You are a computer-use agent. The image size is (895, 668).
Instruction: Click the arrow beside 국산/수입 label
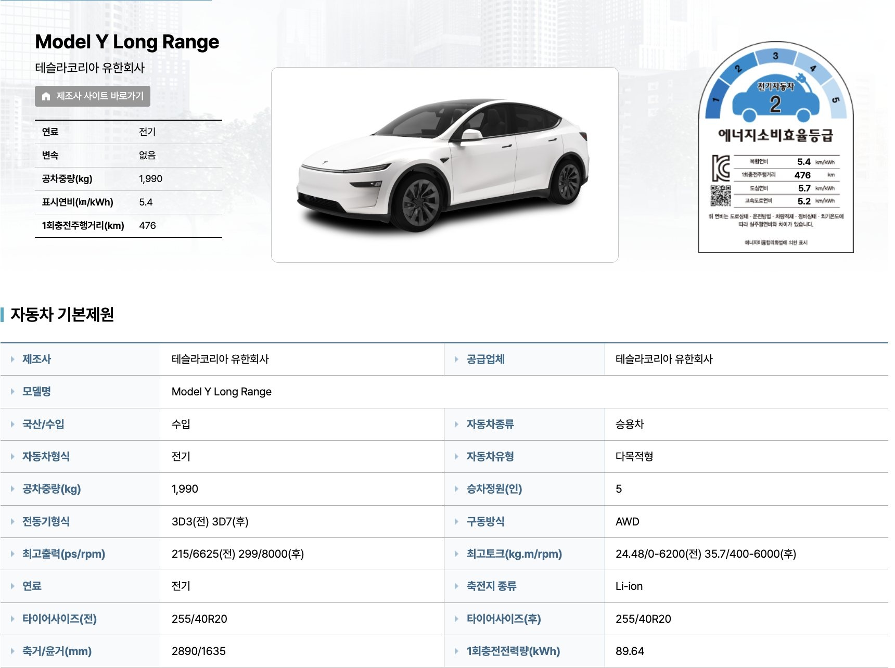pyautogui.click(x=12, y=424)
